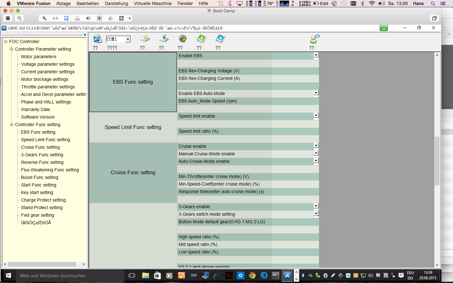Screen dimensions: 453x283
Task: Open the Virtuelle Maschine menu
Action: [153, 3]
